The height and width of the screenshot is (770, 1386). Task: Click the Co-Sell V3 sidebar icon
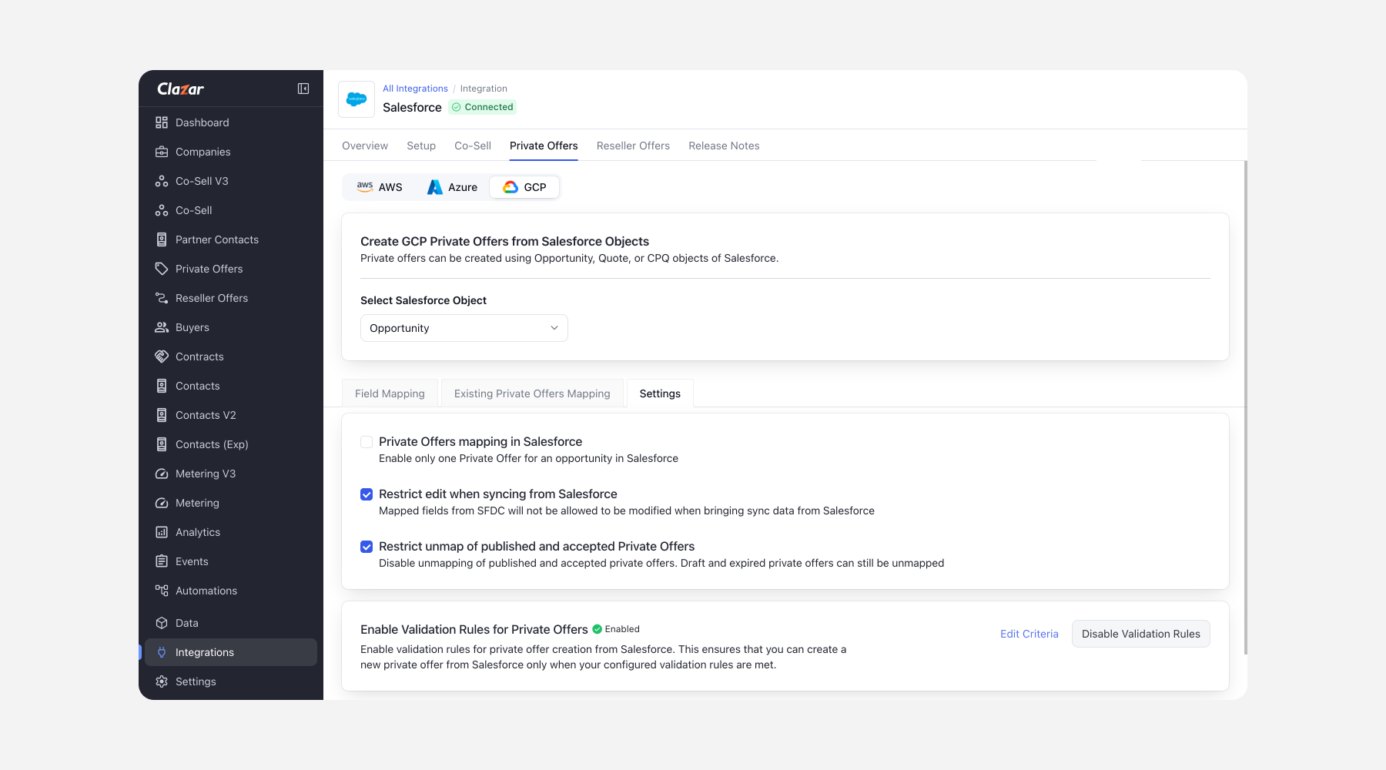pos(162,181)
